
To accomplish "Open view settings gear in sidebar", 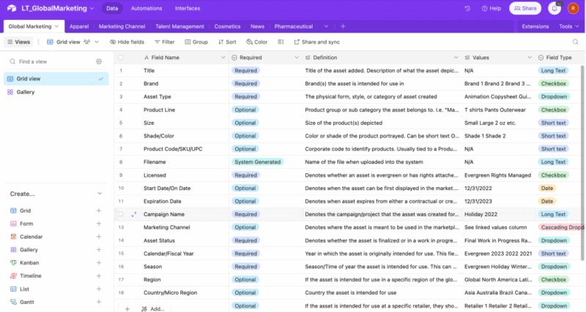I will (x=99, y=61).
